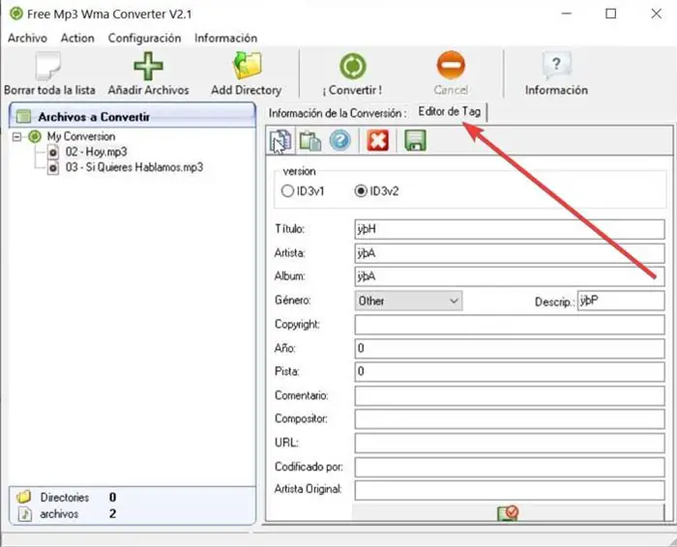Click the red X delete tag icon
This screenshot has height=547, width=677.
point(377,141)
